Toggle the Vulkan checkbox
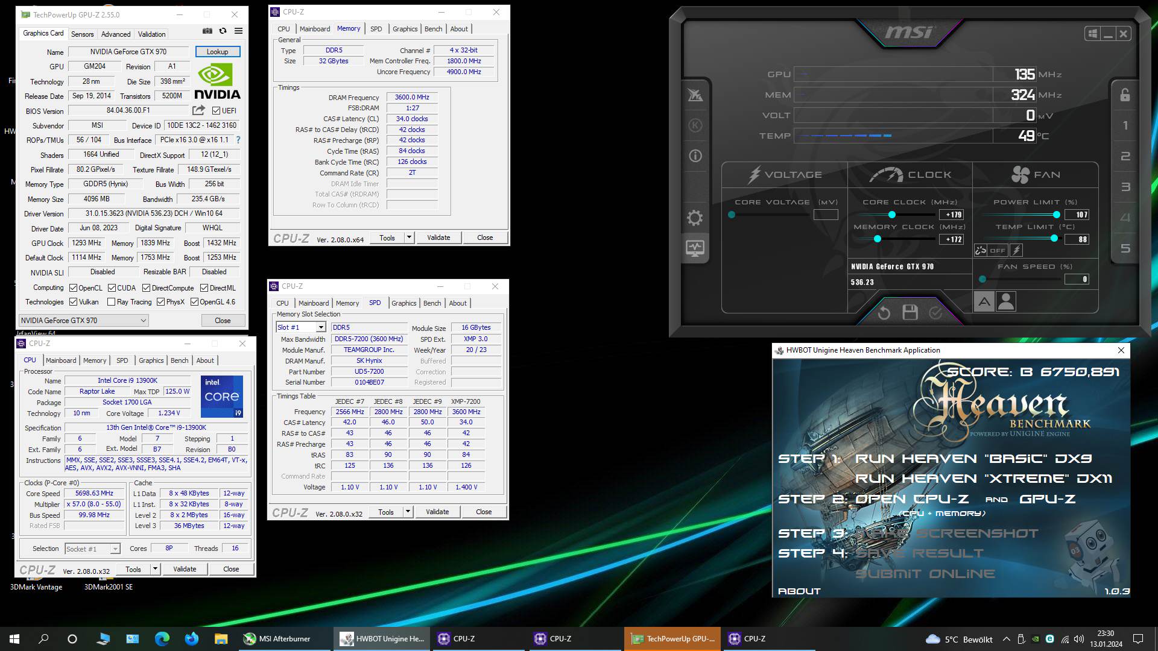The height and width of the screenshot is (651, 1158). [73, 302]
